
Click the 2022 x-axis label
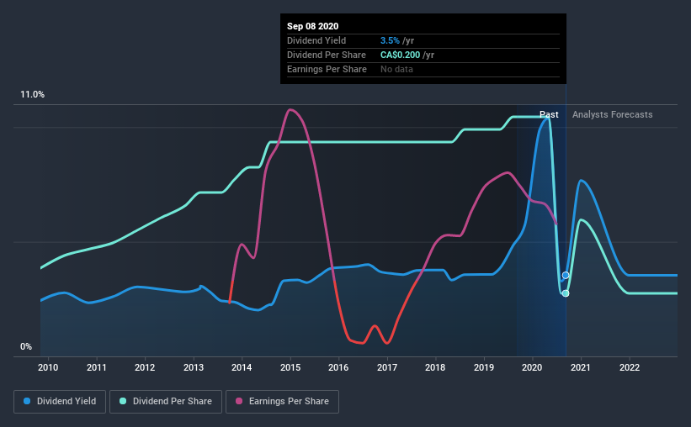[630, 367]
